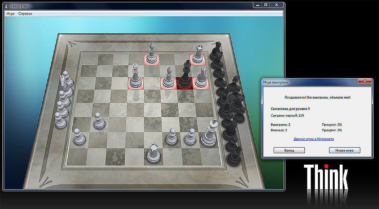
Task: Click white bishop beside the black king
Action: [169, 78]
